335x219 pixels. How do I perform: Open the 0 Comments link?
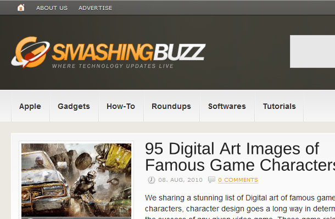(x=238, y=180)
